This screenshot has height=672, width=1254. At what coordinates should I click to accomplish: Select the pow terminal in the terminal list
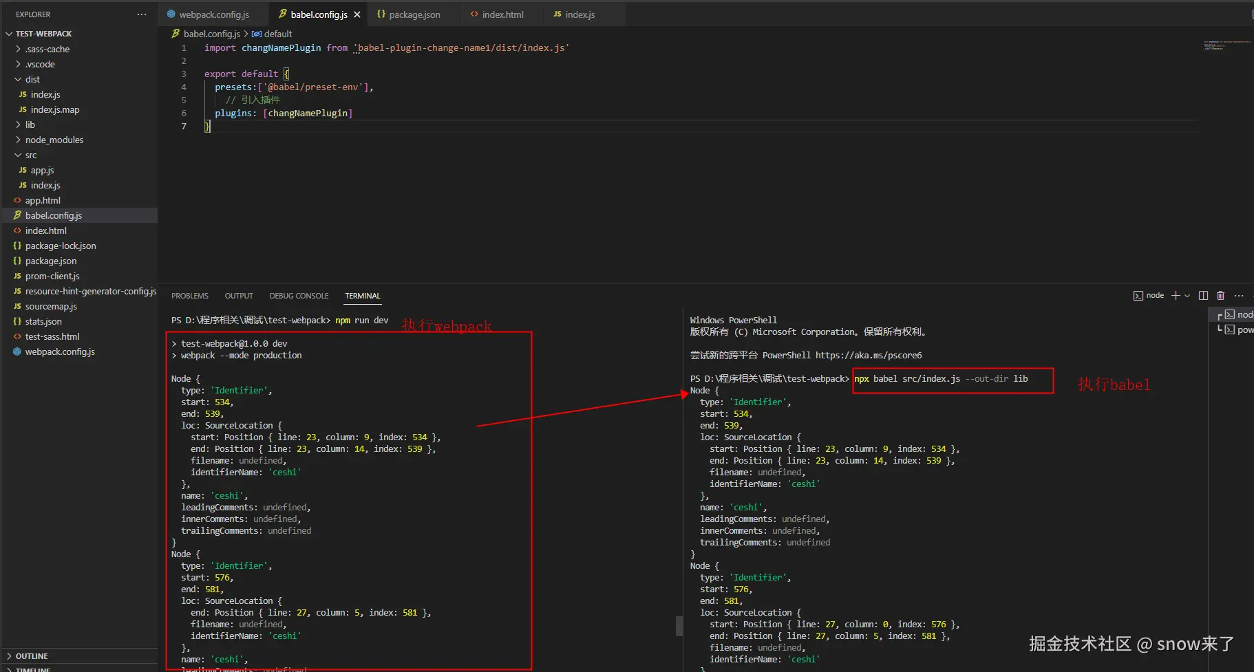click(x=1239, y=330)
